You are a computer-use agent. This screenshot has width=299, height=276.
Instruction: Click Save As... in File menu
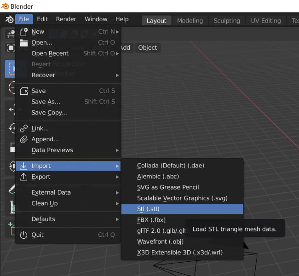[68, 102]
